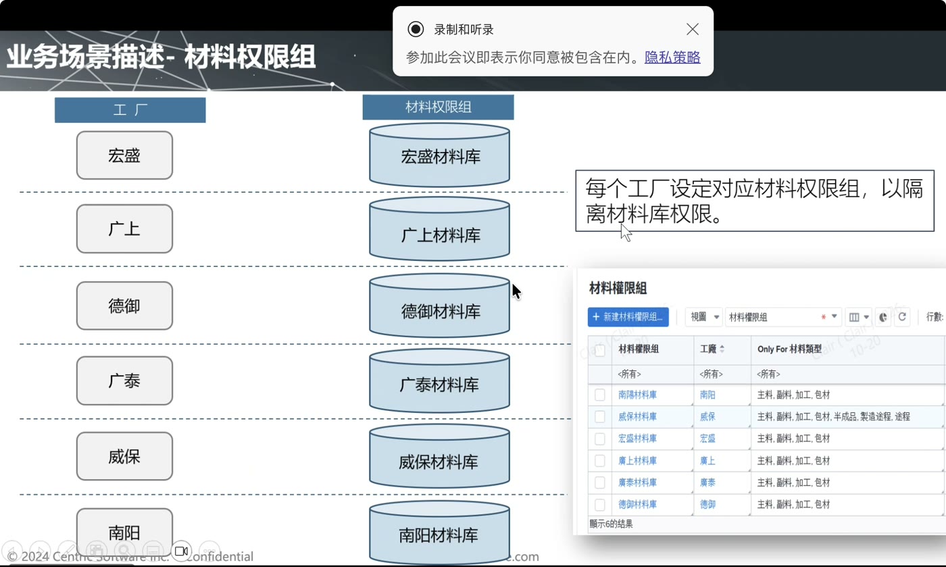Viewport: 946px width, 567px height.
Task: Open the 南陽材料庫 link in the table
Action: pyautogui.click(x=637, y=395)
